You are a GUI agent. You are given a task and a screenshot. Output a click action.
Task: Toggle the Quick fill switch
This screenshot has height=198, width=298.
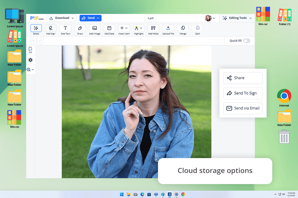point(247,41)
